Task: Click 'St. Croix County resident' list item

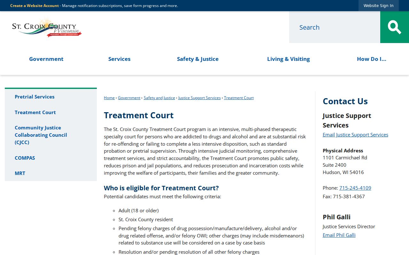Action: 146,219
